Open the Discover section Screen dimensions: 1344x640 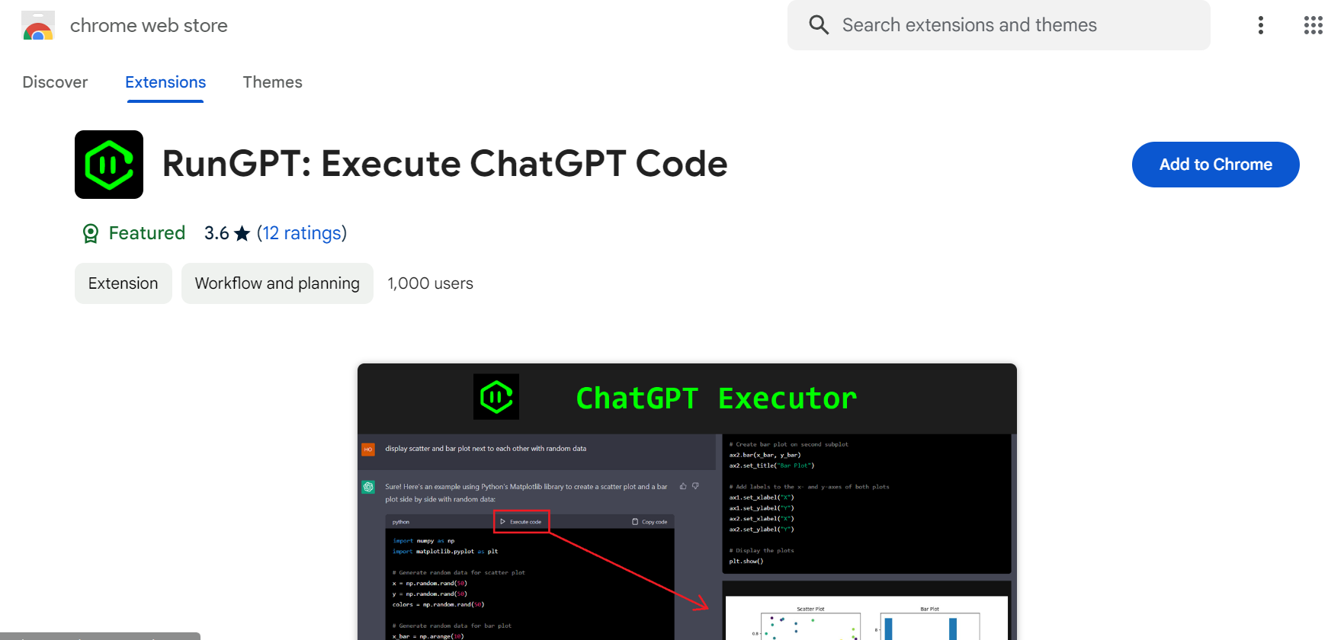click(54, 82)
